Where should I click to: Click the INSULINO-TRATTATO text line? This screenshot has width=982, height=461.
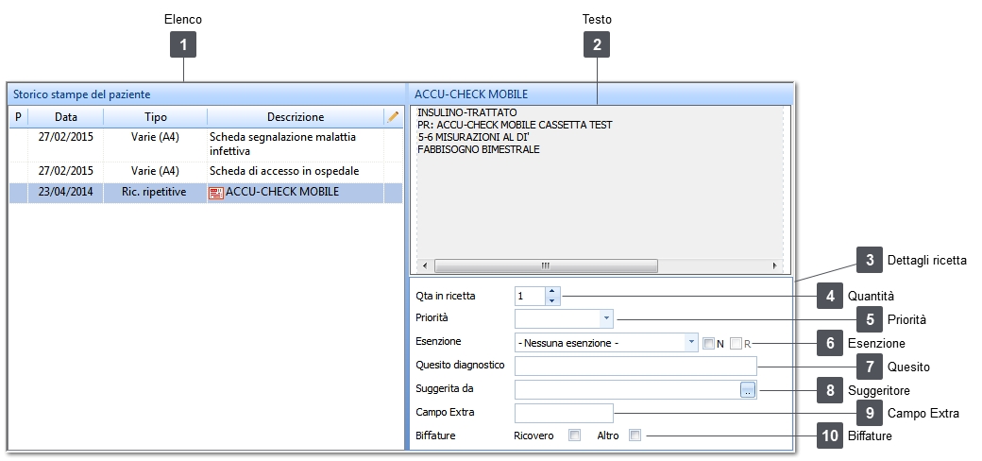click(467, 112)
